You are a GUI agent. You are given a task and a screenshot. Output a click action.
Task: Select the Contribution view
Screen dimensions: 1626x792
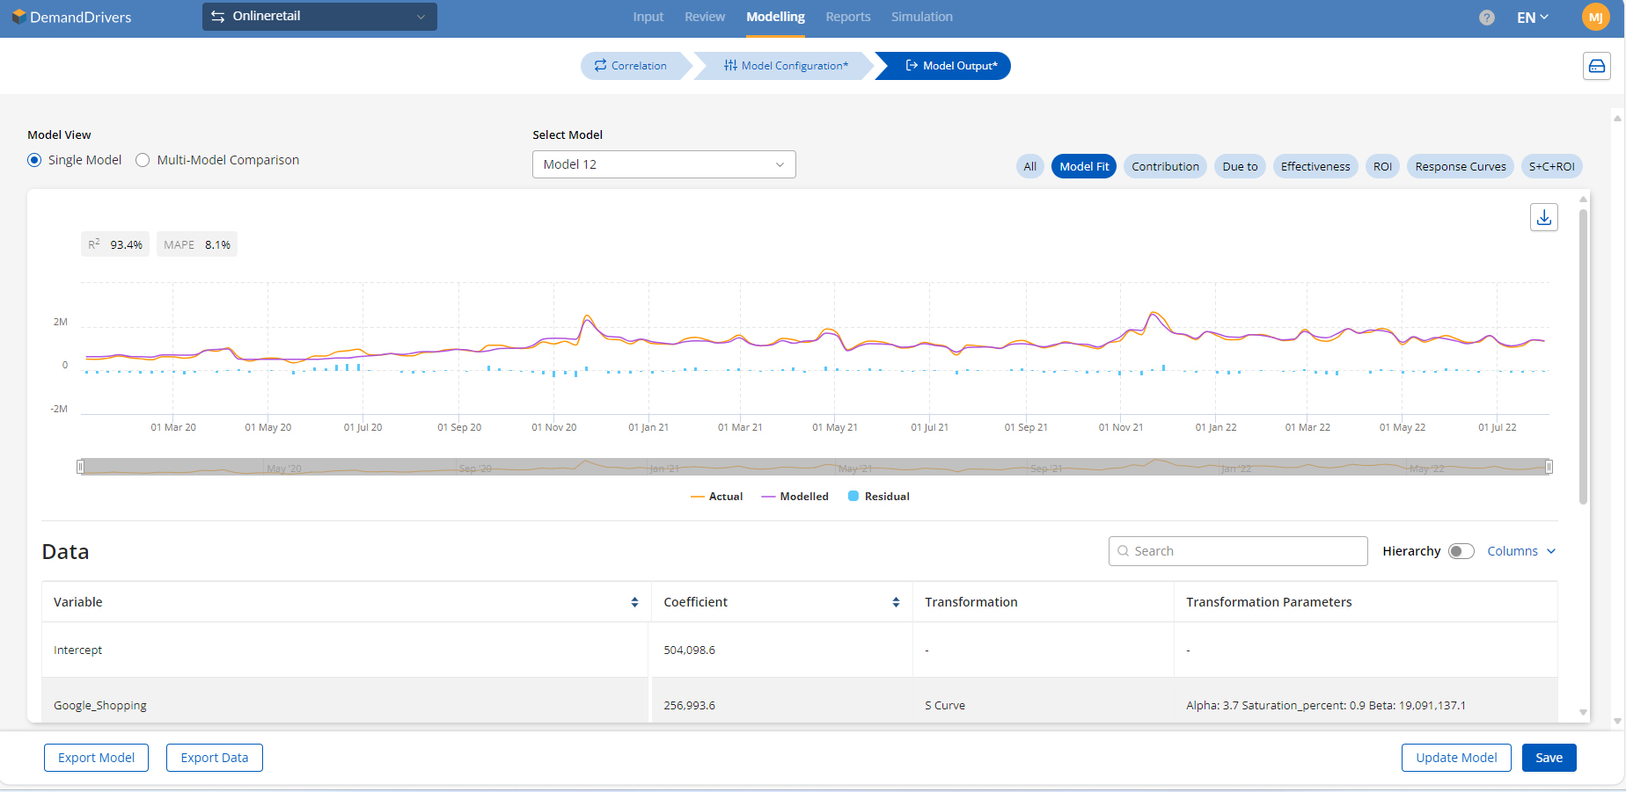pos(1165,166)
